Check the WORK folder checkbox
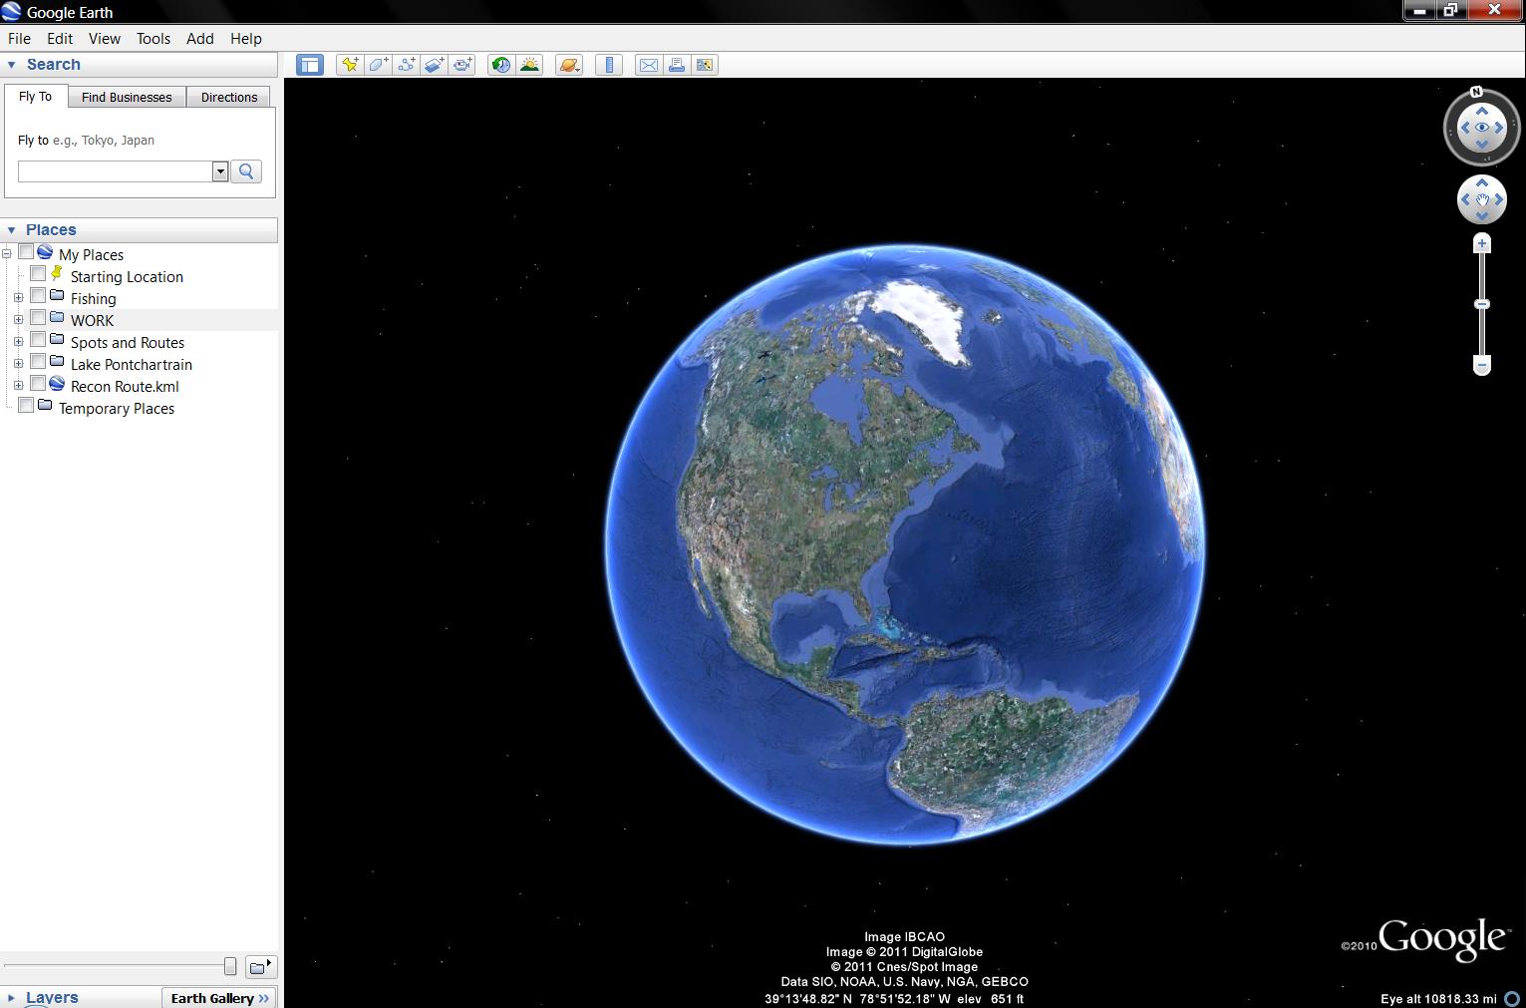Viewport: 1526px width, 1008px height. point(38,319)
